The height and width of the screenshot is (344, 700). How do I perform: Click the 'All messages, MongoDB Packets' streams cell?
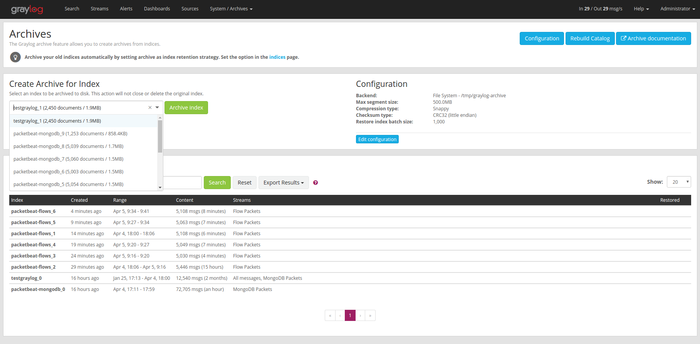pyautogui.click(x=267, y=278)
